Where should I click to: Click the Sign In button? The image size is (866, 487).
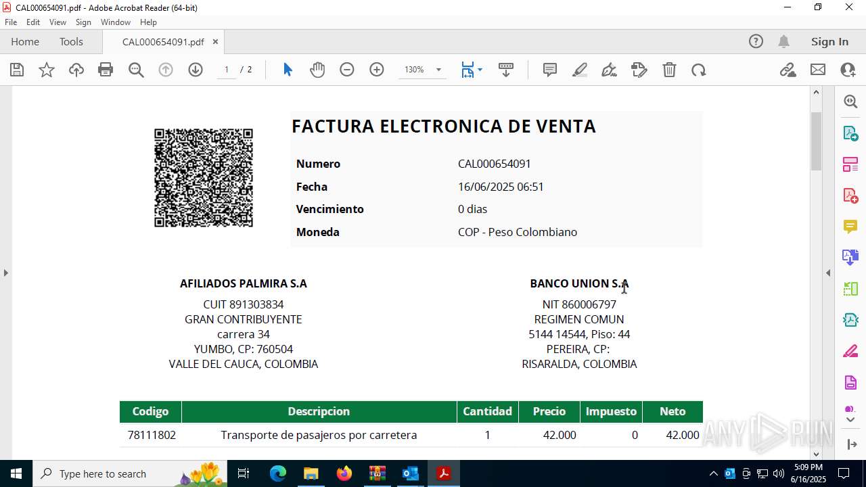829,41
